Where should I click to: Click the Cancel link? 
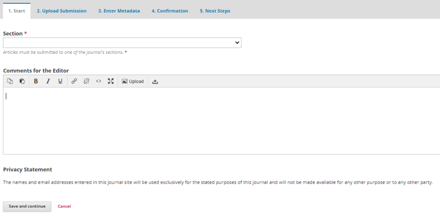(64, 207)
